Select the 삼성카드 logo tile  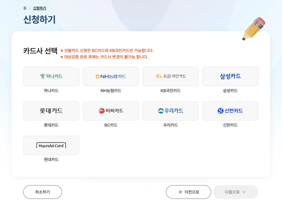click(x=230, y=76)
